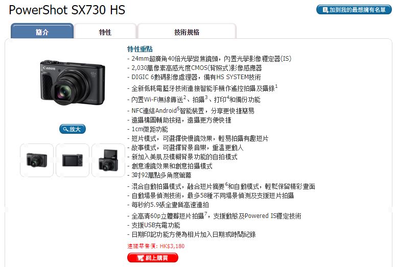Click footnote 1 after Bluetooth feature
Image resolution: width=396 pixels, height=267 pixels.
click(276, 86)
